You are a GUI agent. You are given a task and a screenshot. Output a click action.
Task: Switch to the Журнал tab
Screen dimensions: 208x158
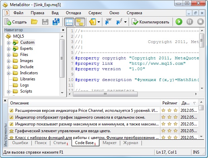pos(131,143)
